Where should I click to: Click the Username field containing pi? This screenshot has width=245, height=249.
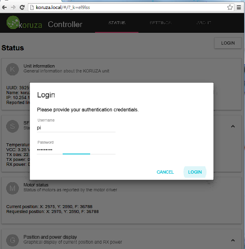tap(76, 128)
